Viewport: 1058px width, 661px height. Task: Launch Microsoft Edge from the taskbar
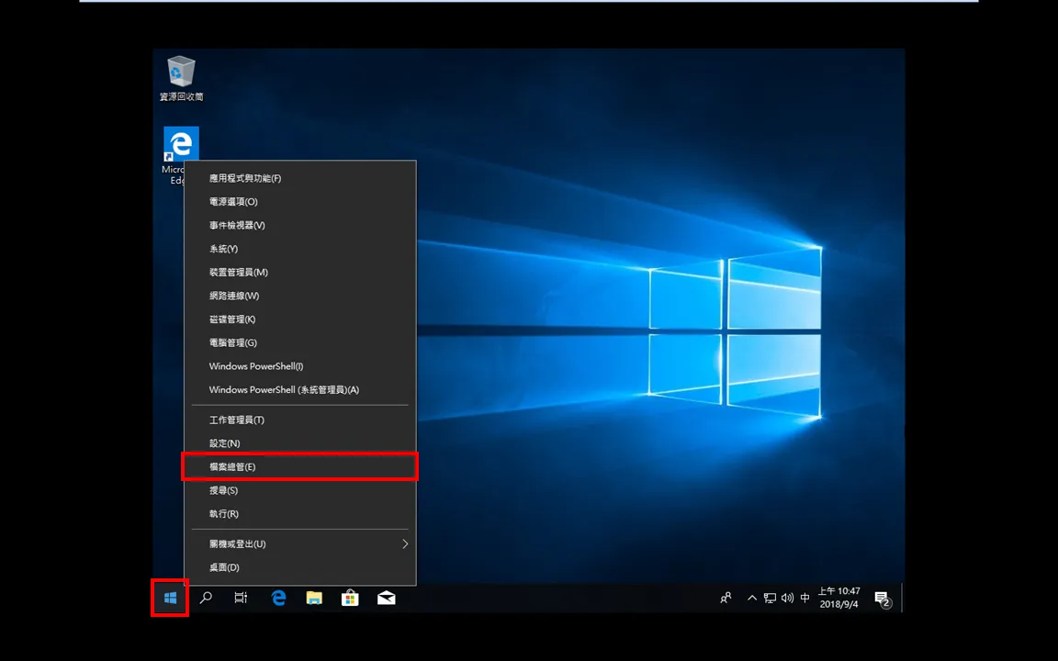click(278, 598)
